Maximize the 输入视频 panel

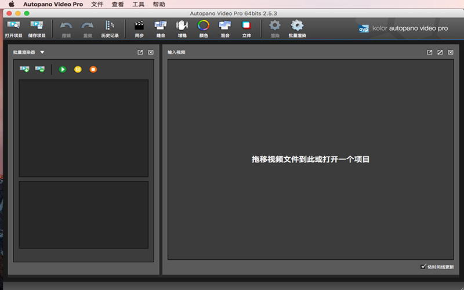click(x=440, y=52)
